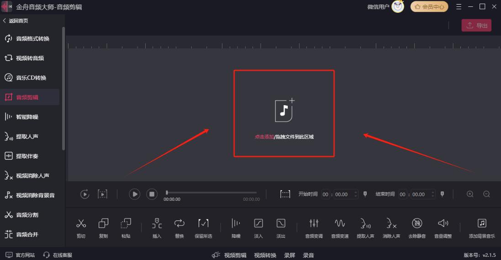Click the 点击添加 link to add file
Image resolution: width=501 pixels, height=260 pixels.
[264, 137]
